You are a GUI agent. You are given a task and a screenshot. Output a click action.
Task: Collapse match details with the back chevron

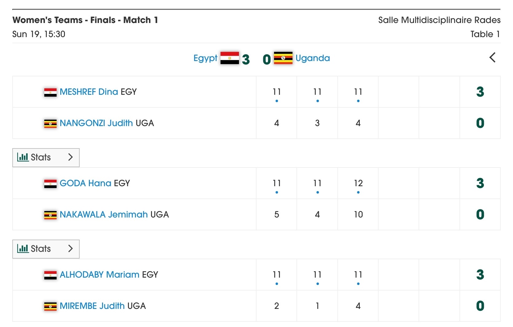click(492, 57)
